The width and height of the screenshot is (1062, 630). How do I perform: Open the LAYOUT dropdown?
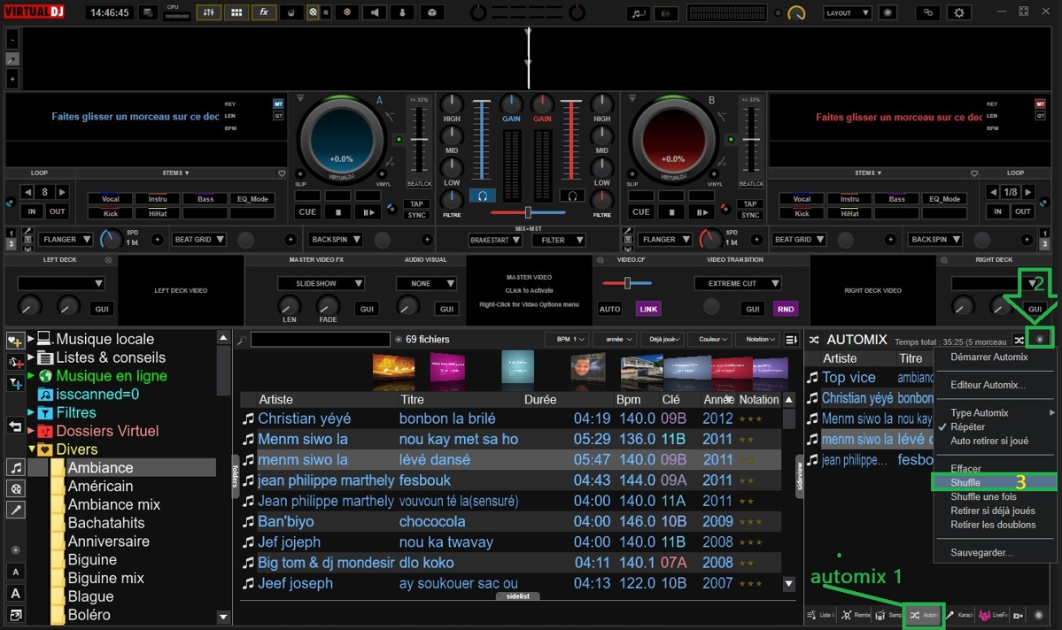(846, 13)
